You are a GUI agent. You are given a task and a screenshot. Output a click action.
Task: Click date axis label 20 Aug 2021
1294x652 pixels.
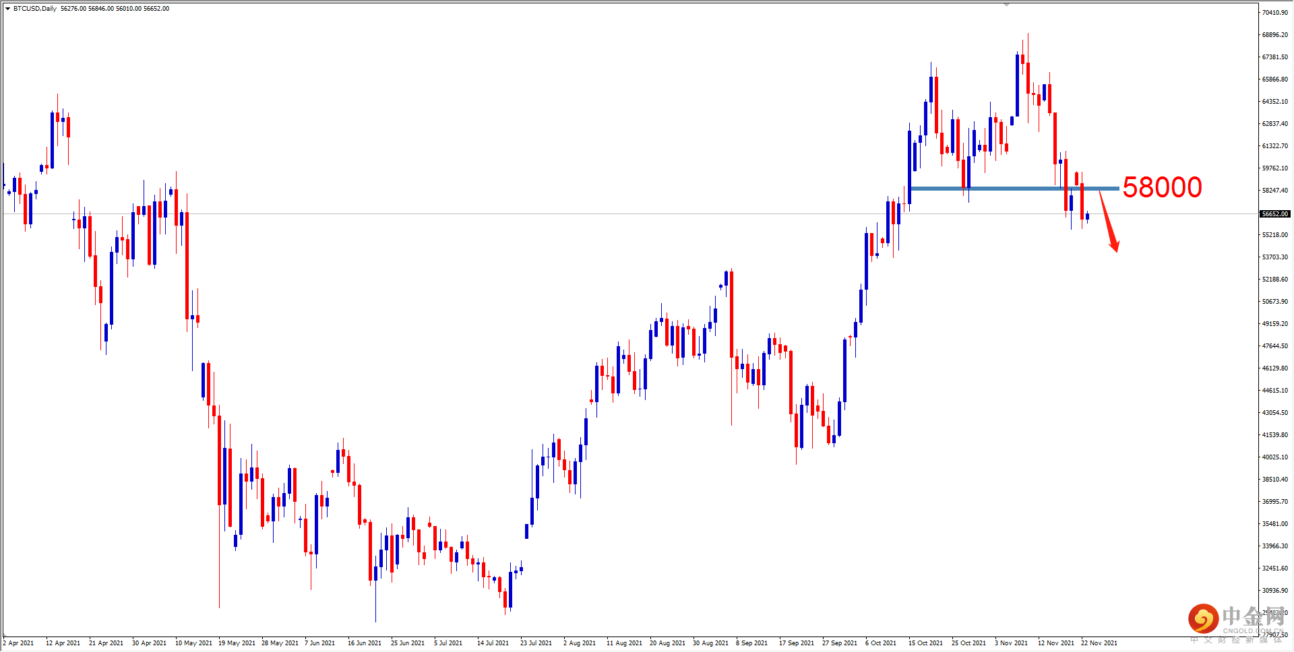coord(667,643)
